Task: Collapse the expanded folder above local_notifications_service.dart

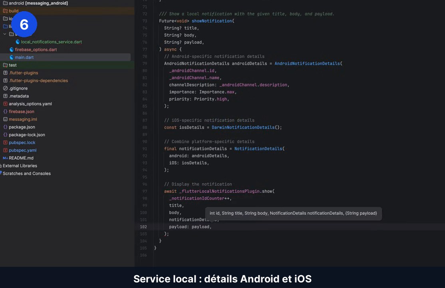Action: pyautogui.click(x=4, y=34)
